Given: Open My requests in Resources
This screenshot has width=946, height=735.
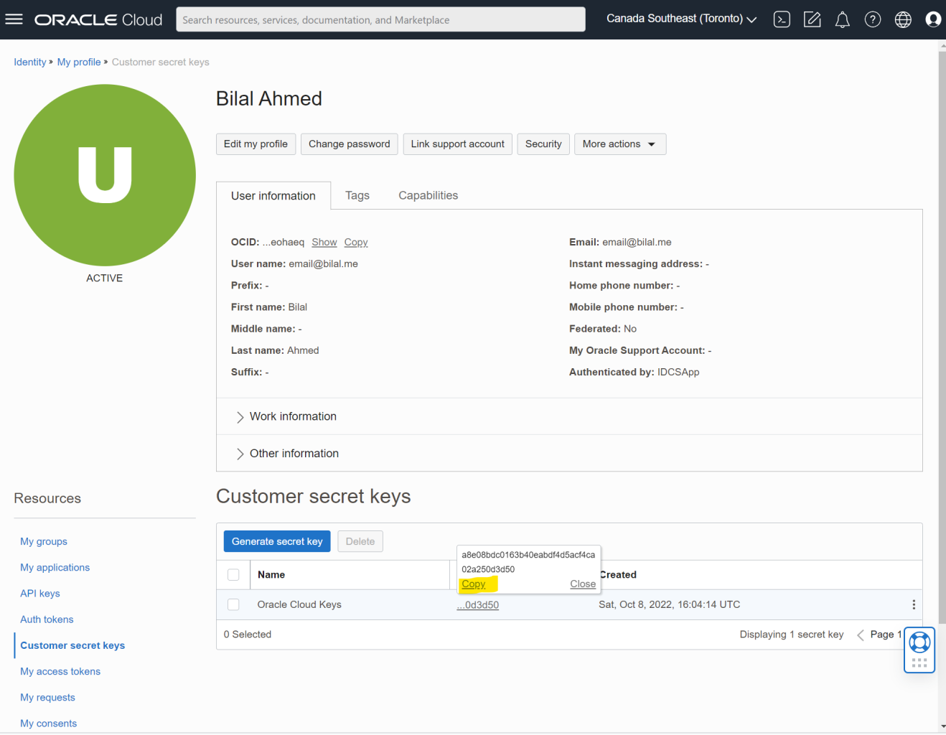Looking at the screenshot, I should pos(47,698).
